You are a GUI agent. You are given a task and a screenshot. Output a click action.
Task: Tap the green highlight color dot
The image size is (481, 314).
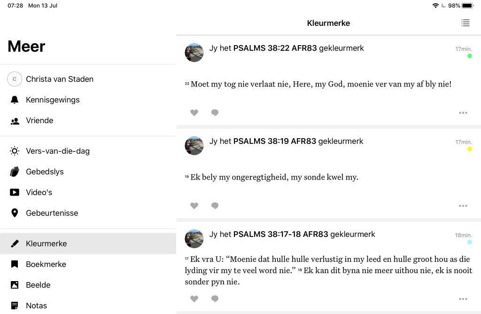pyautogui.click(x=469, y=56)
